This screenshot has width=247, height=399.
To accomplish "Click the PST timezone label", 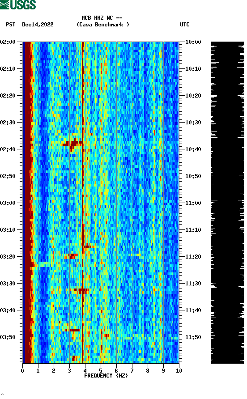I will 10,25.
